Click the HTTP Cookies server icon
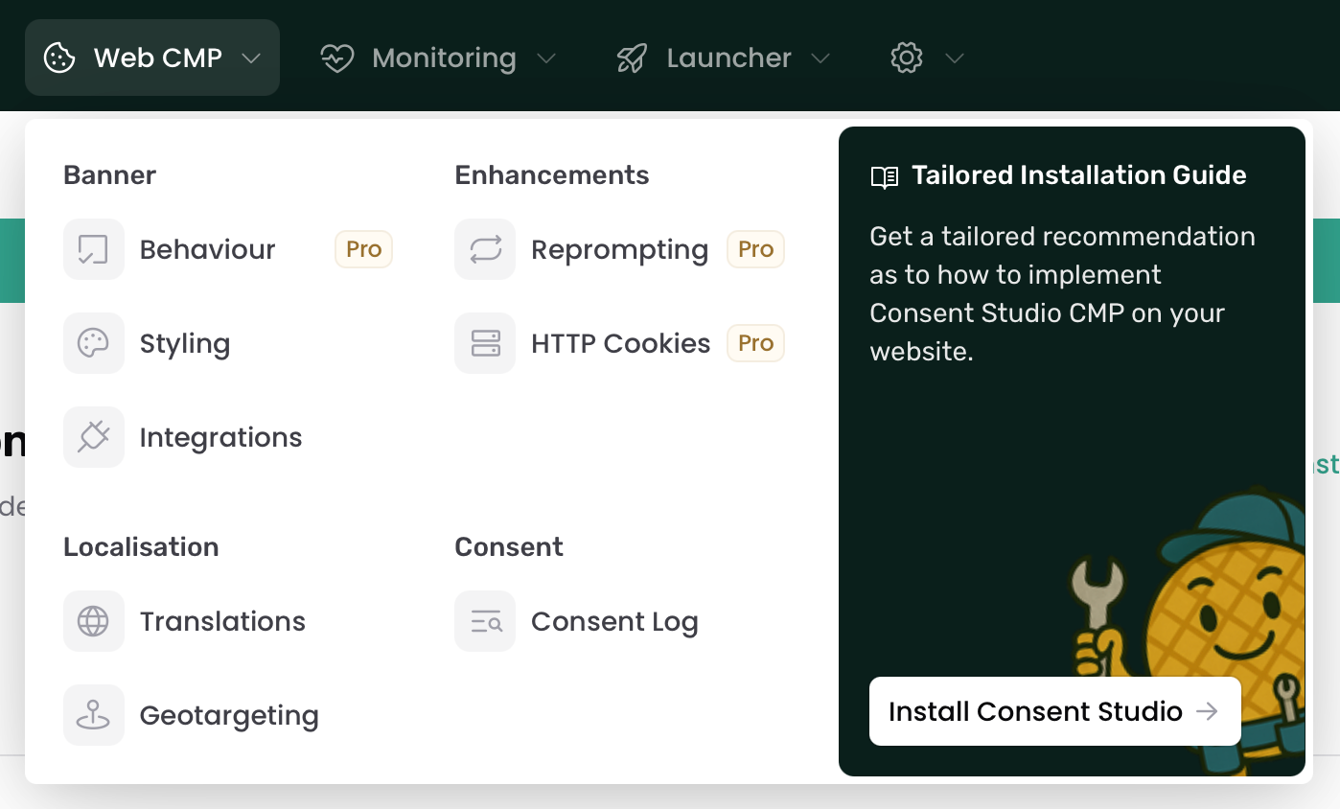 click(x=485, y=343)
